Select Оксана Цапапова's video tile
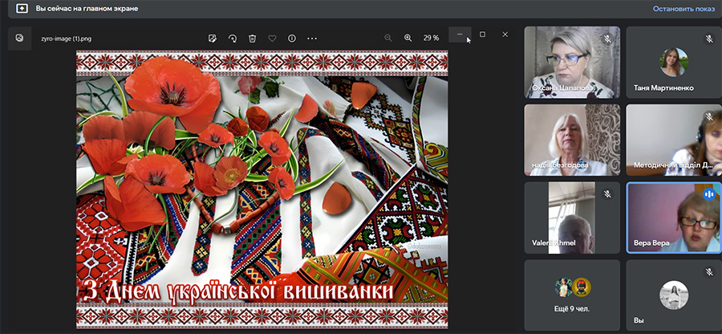Viewport: 722px width, 334px height. tap(572, 63)
